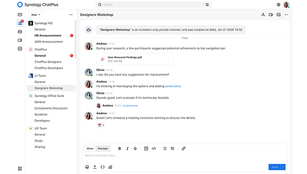Open Study channel
The height and width of the screenshot is (174, 307).
[38, 141]
